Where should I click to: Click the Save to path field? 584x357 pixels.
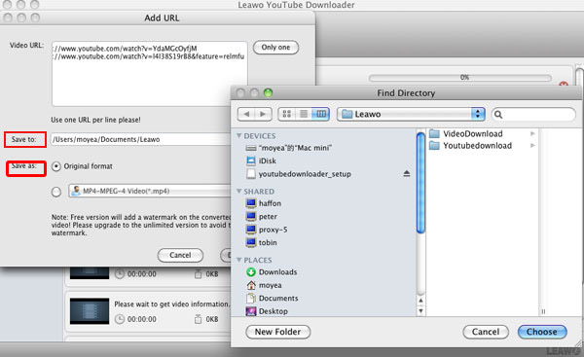click(141, 139)
